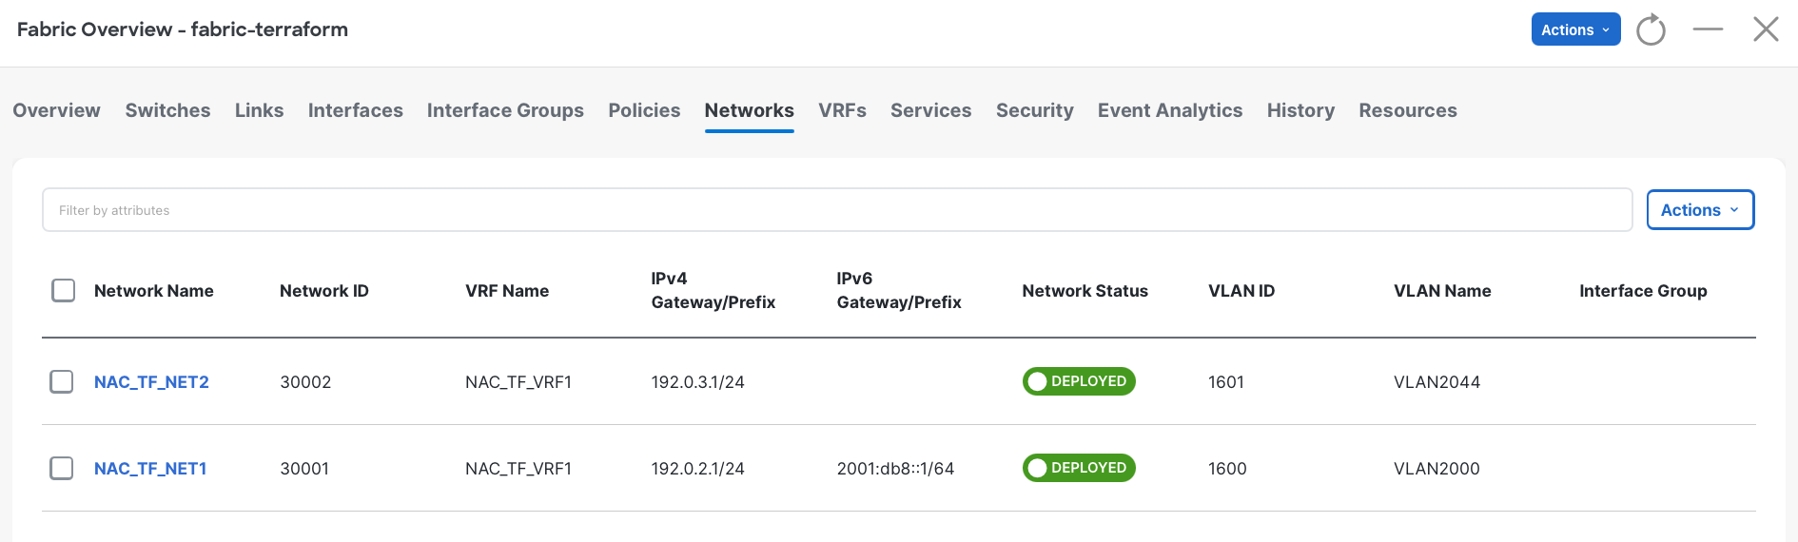
Task: Open the blue Actions dropdown in header
Action: click(x=1575, y=29)
